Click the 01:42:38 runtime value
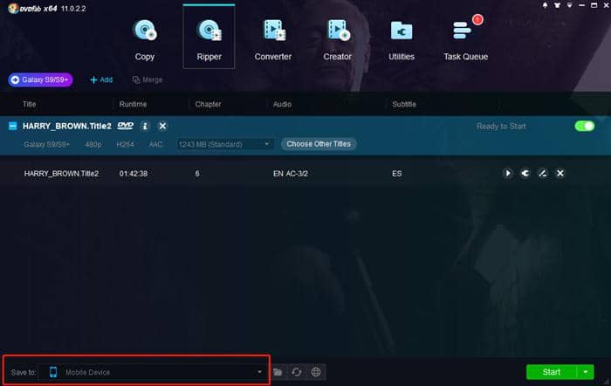Viewport: 611px width, 386px height. coord(134,174)
